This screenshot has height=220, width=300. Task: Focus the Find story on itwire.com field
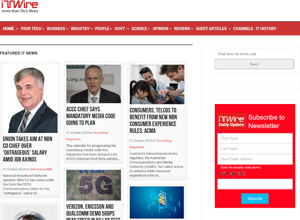pos(254,54)
